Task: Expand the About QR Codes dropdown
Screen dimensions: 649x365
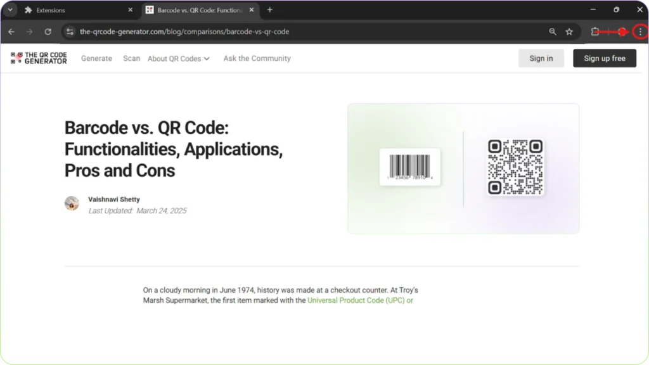Action: pos(179,58)
